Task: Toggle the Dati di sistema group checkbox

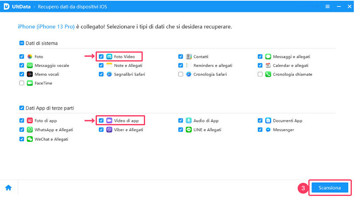Action: tap(22, 43)
